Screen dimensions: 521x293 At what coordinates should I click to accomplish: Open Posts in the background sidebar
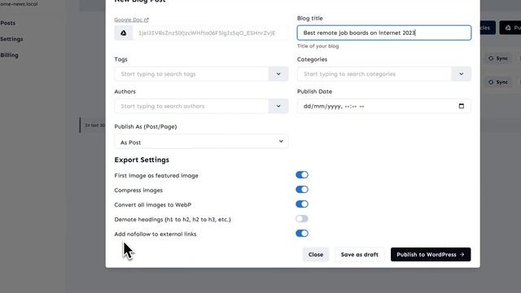pyautogui.click(x=8, y=23)
